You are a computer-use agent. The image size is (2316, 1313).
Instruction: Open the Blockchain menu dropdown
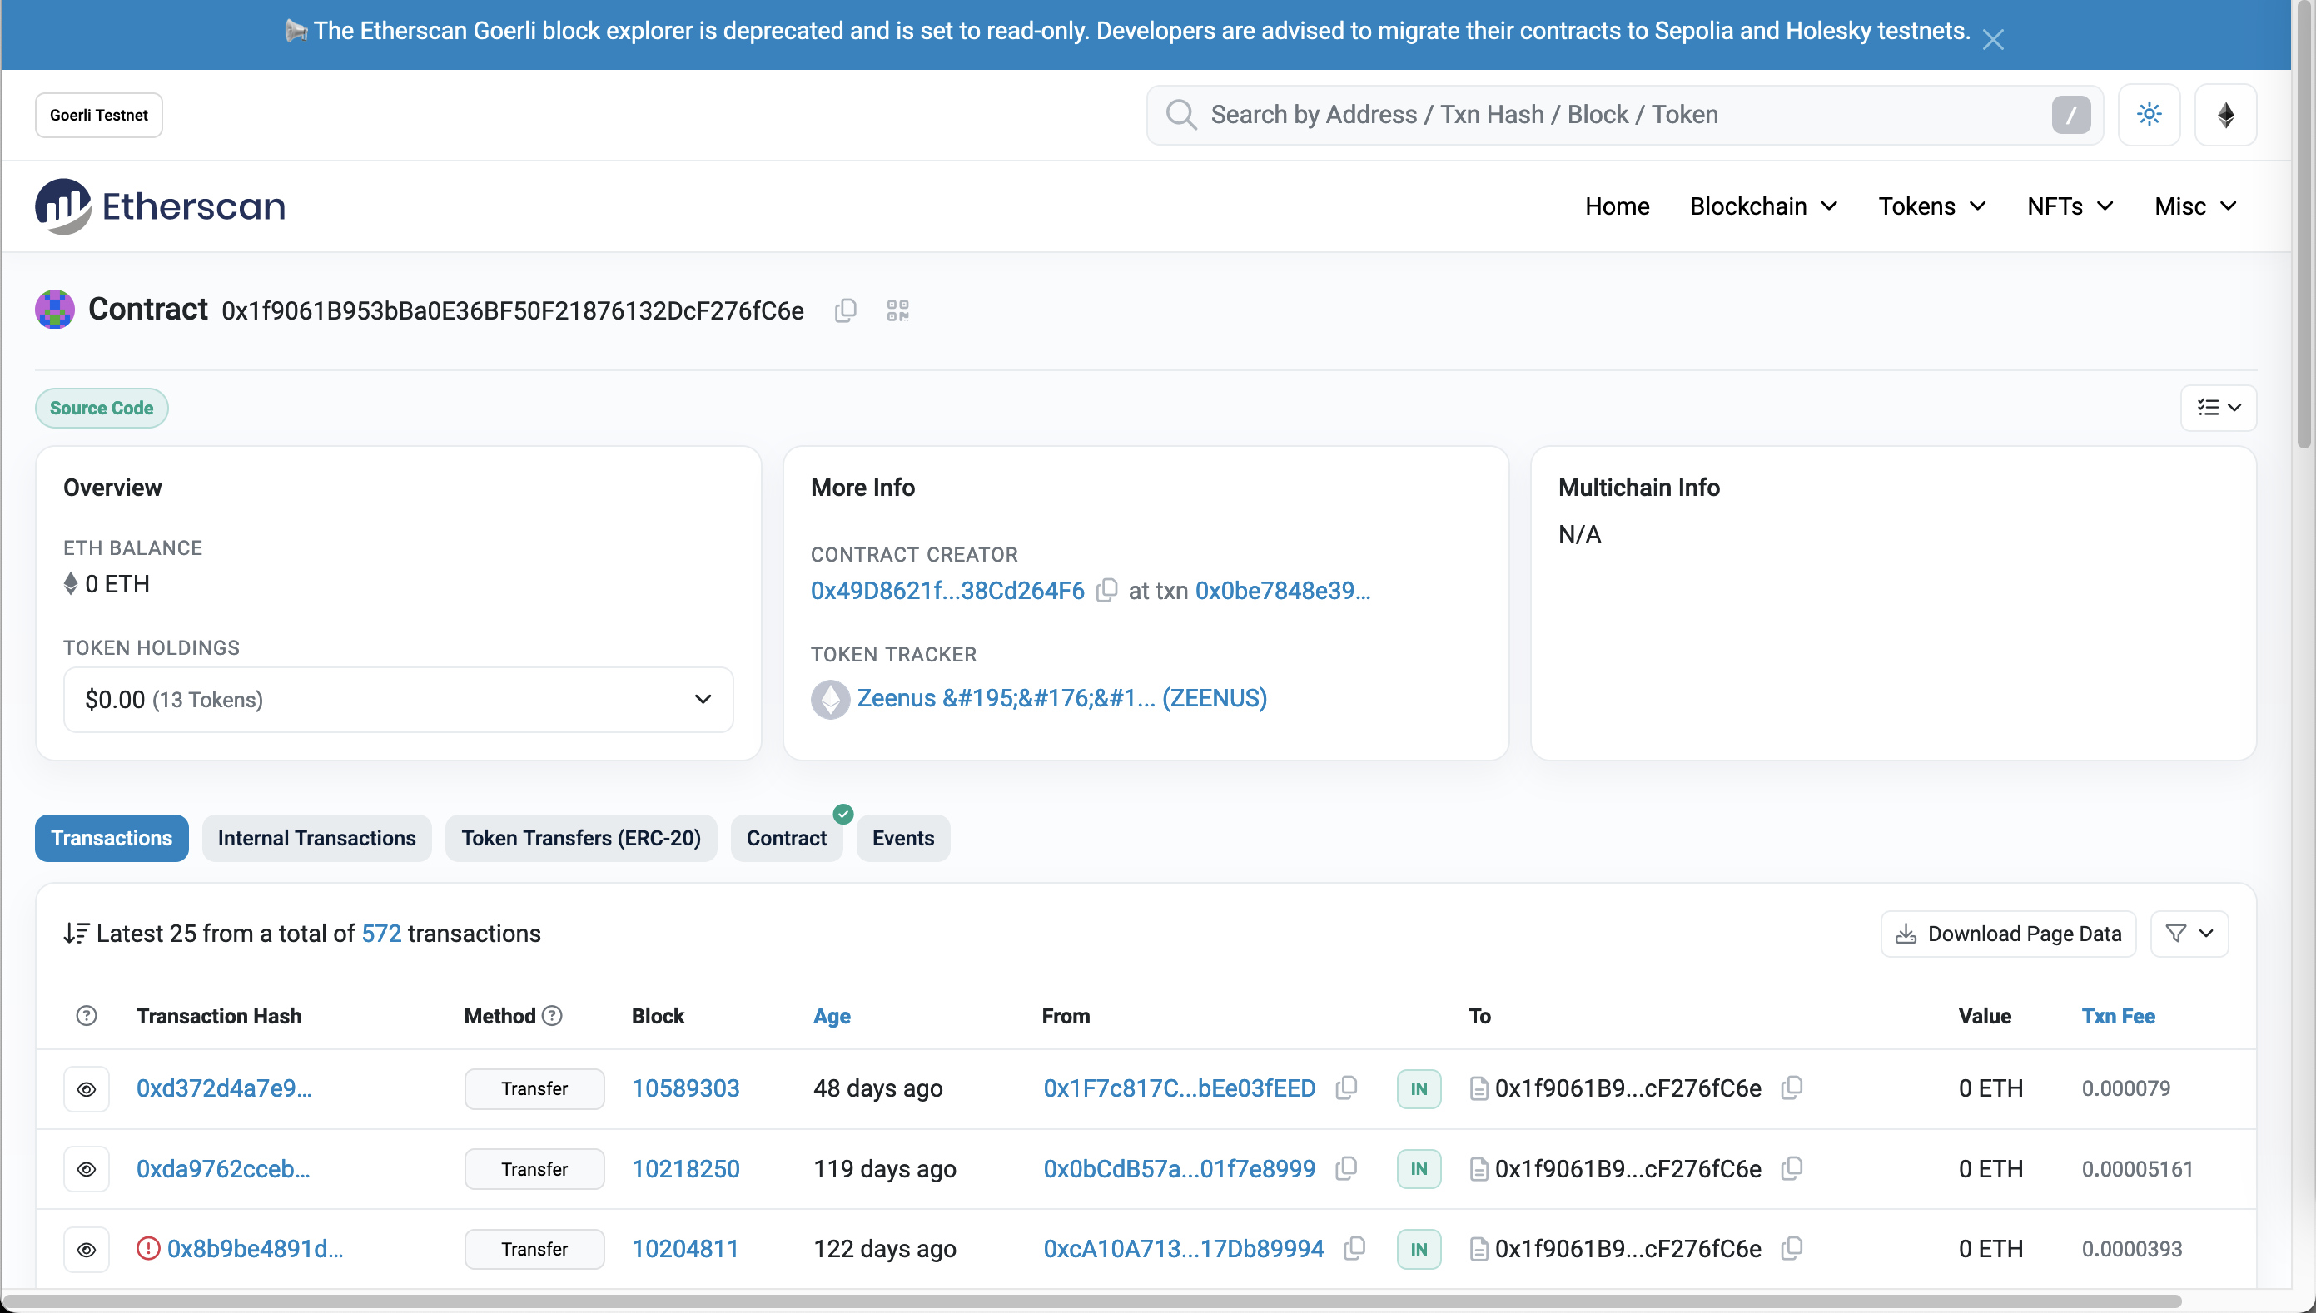pyautogui.click(x=1763, y=206)
